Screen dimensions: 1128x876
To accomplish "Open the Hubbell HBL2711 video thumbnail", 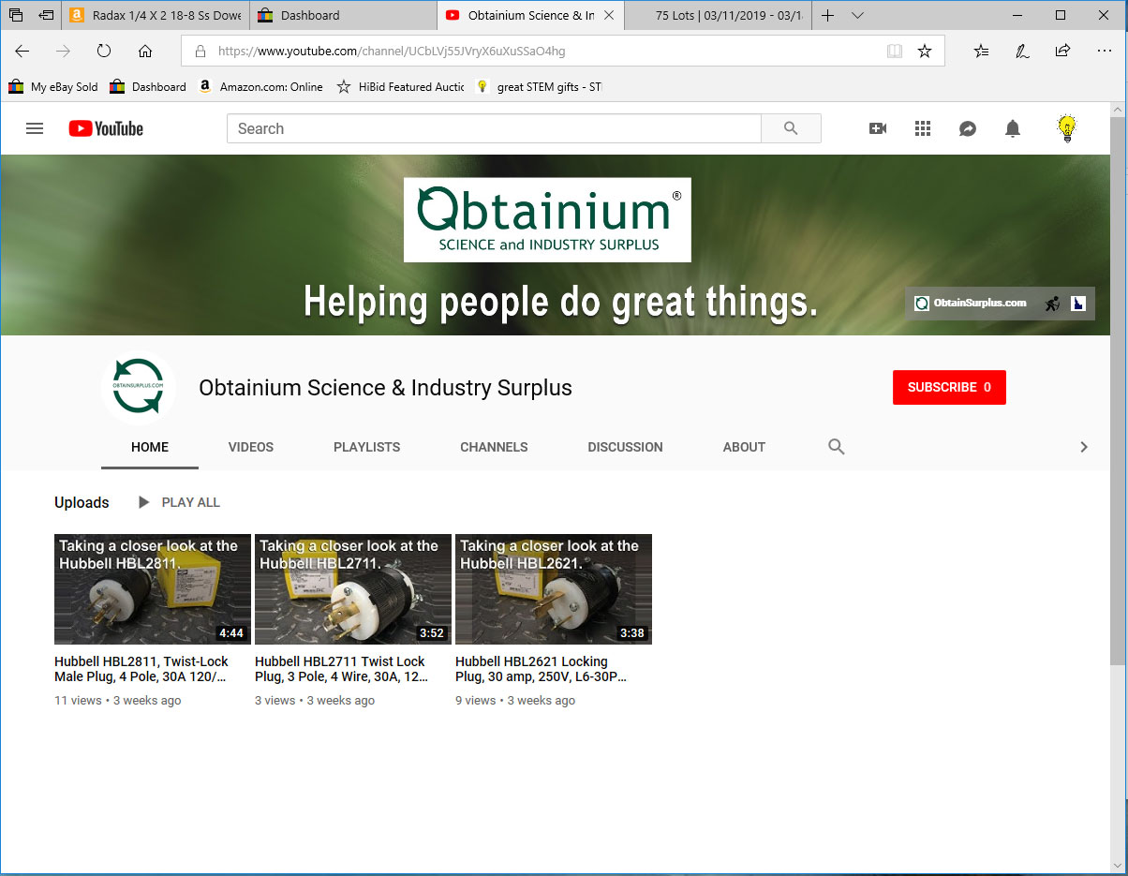I will click(x=353, y=589).
